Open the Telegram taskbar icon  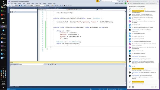pos(3,30)
